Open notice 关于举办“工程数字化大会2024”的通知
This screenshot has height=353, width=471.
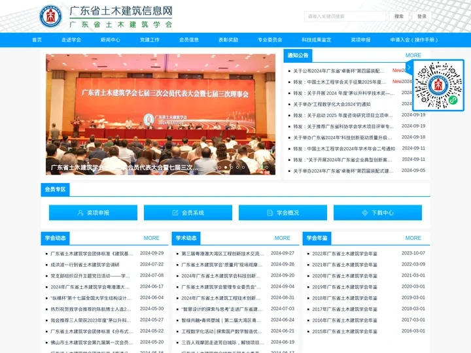pos(332,104)
